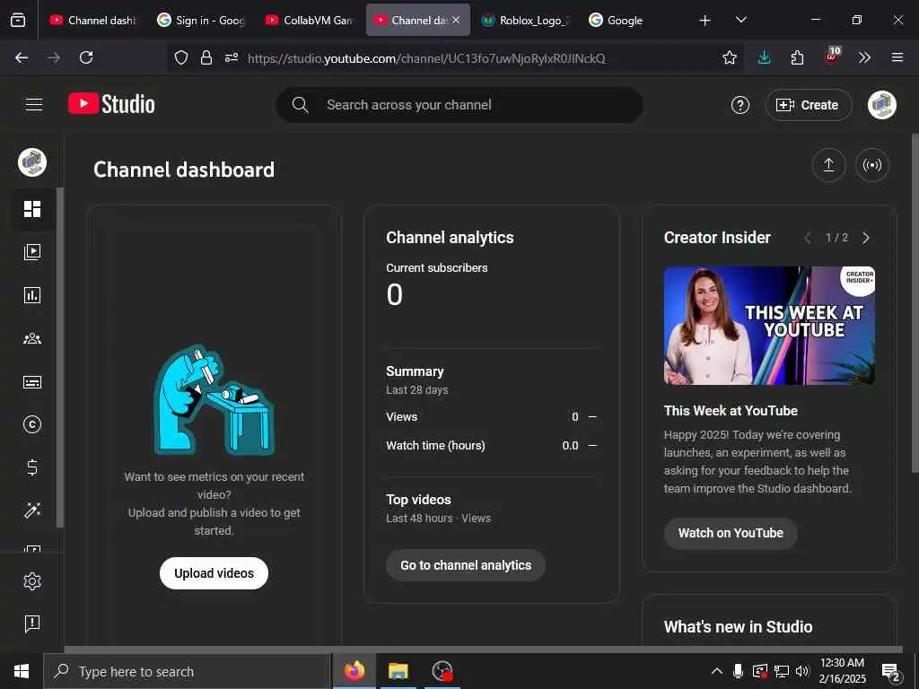Viewport: 919px width, 689px height.
Task: Open the Firefox downloads arrow icon
Action: 764,57
